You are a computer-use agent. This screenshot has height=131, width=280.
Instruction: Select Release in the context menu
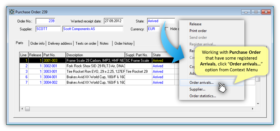[195, 24]
